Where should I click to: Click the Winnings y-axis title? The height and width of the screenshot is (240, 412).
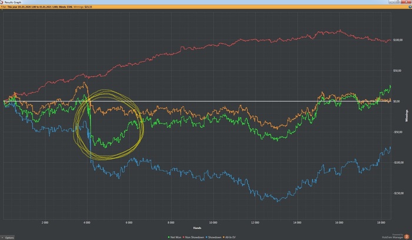[x=407, y=116]
